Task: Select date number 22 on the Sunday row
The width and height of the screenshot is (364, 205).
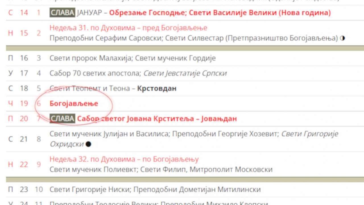Action: 24,164
